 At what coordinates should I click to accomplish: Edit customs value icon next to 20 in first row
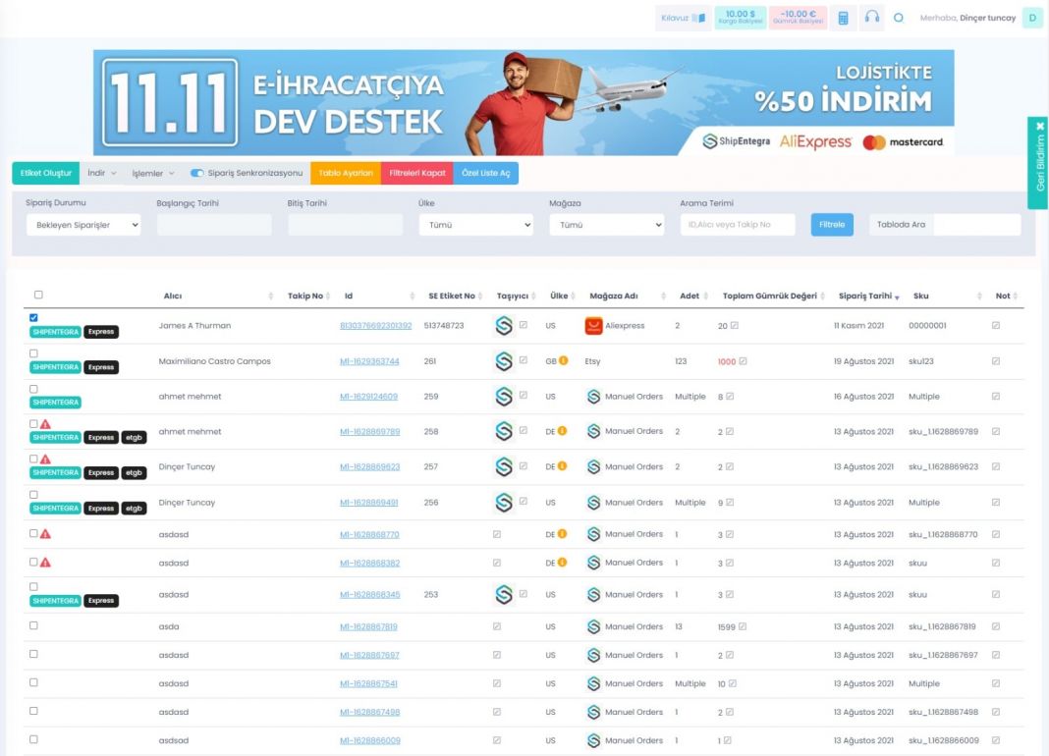(734, 325)
